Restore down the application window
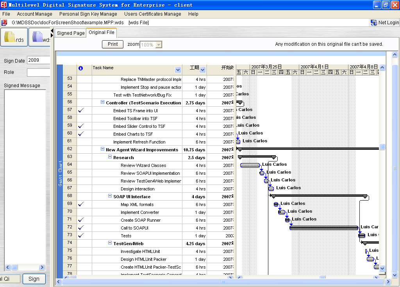 point(386,5)
